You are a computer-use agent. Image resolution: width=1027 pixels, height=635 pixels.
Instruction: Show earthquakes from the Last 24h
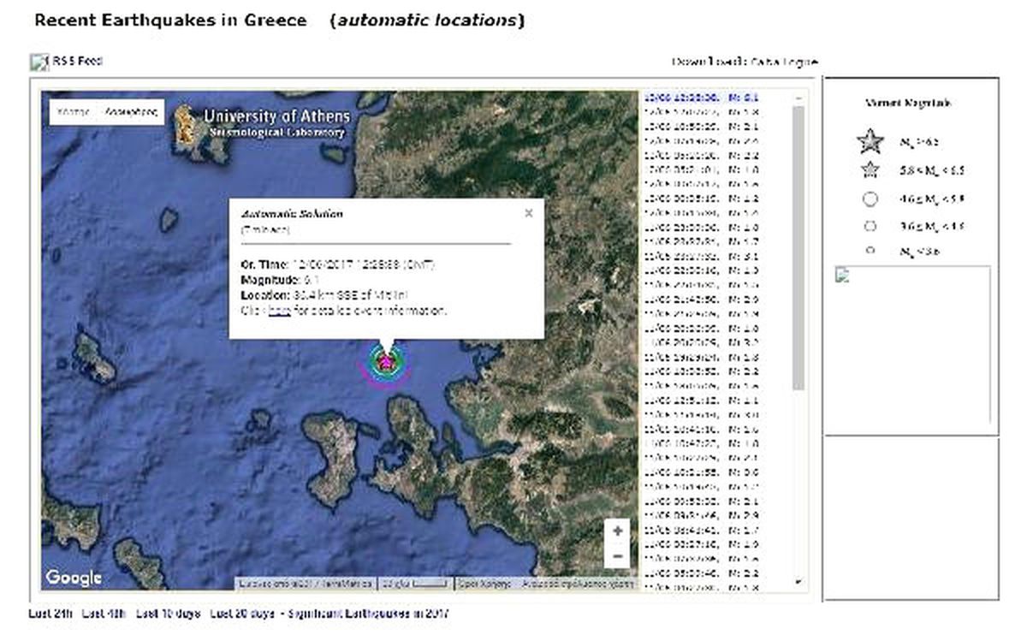pyautogui.click(x=50, y=614)
